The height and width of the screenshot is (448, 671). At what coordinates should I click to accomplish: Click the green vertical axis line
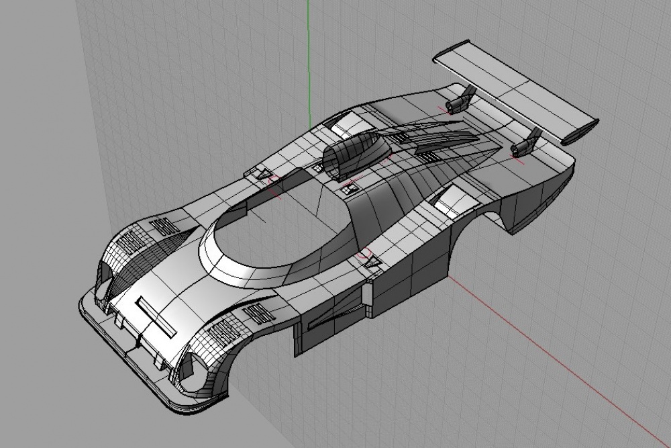tap(309, 64)
